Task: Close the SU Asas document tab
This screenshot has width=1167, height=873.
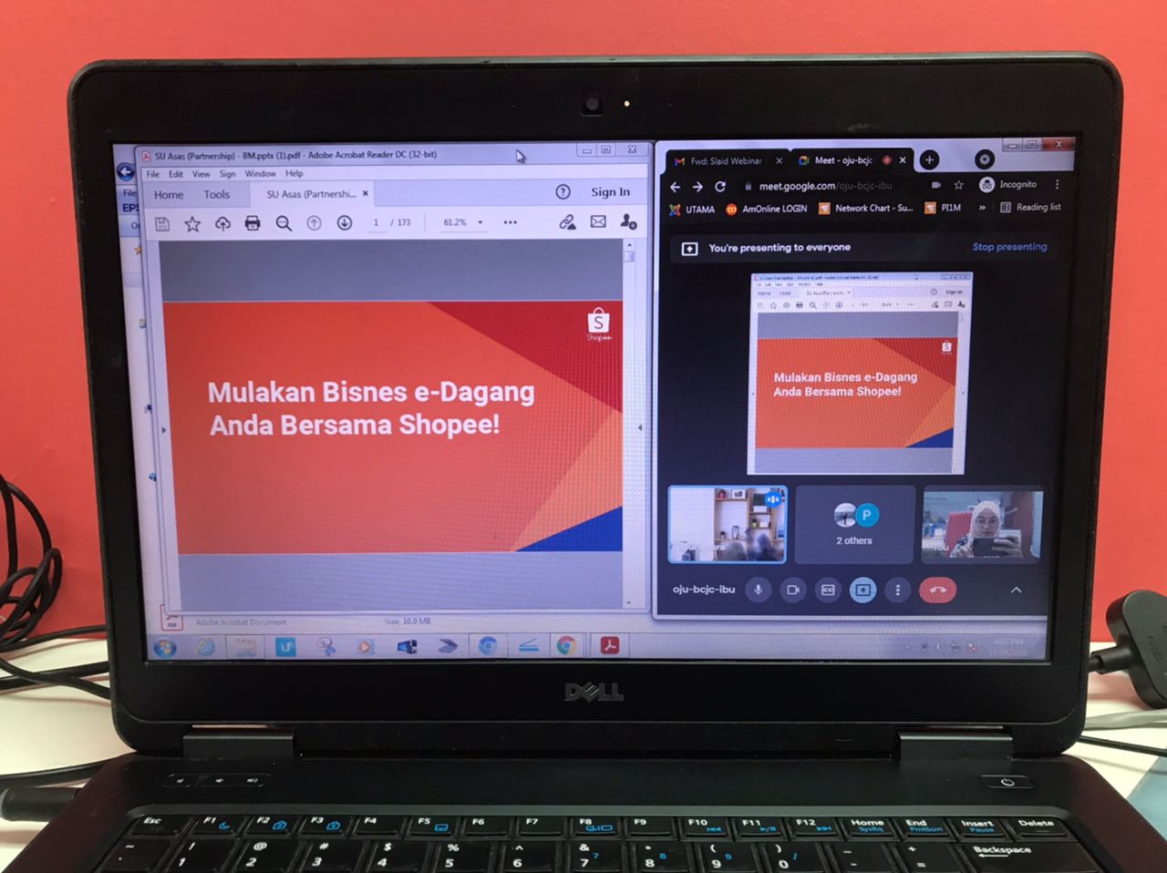Action: tap(366, 193)
